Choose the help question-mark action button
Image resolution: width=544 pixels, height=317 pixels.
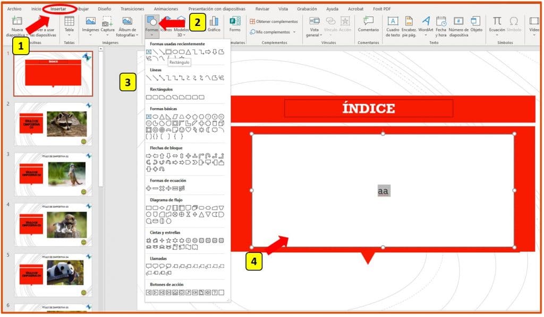tap(215, 293)
